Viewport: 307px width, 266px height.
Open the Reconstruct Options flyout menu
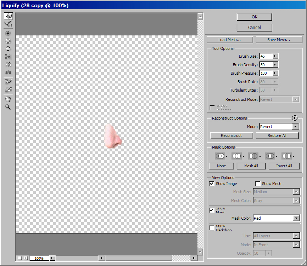tap(295, 118)
